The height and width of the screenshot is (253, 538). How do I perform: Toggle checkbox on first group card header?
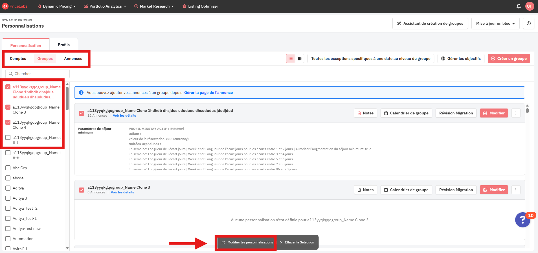82,113
